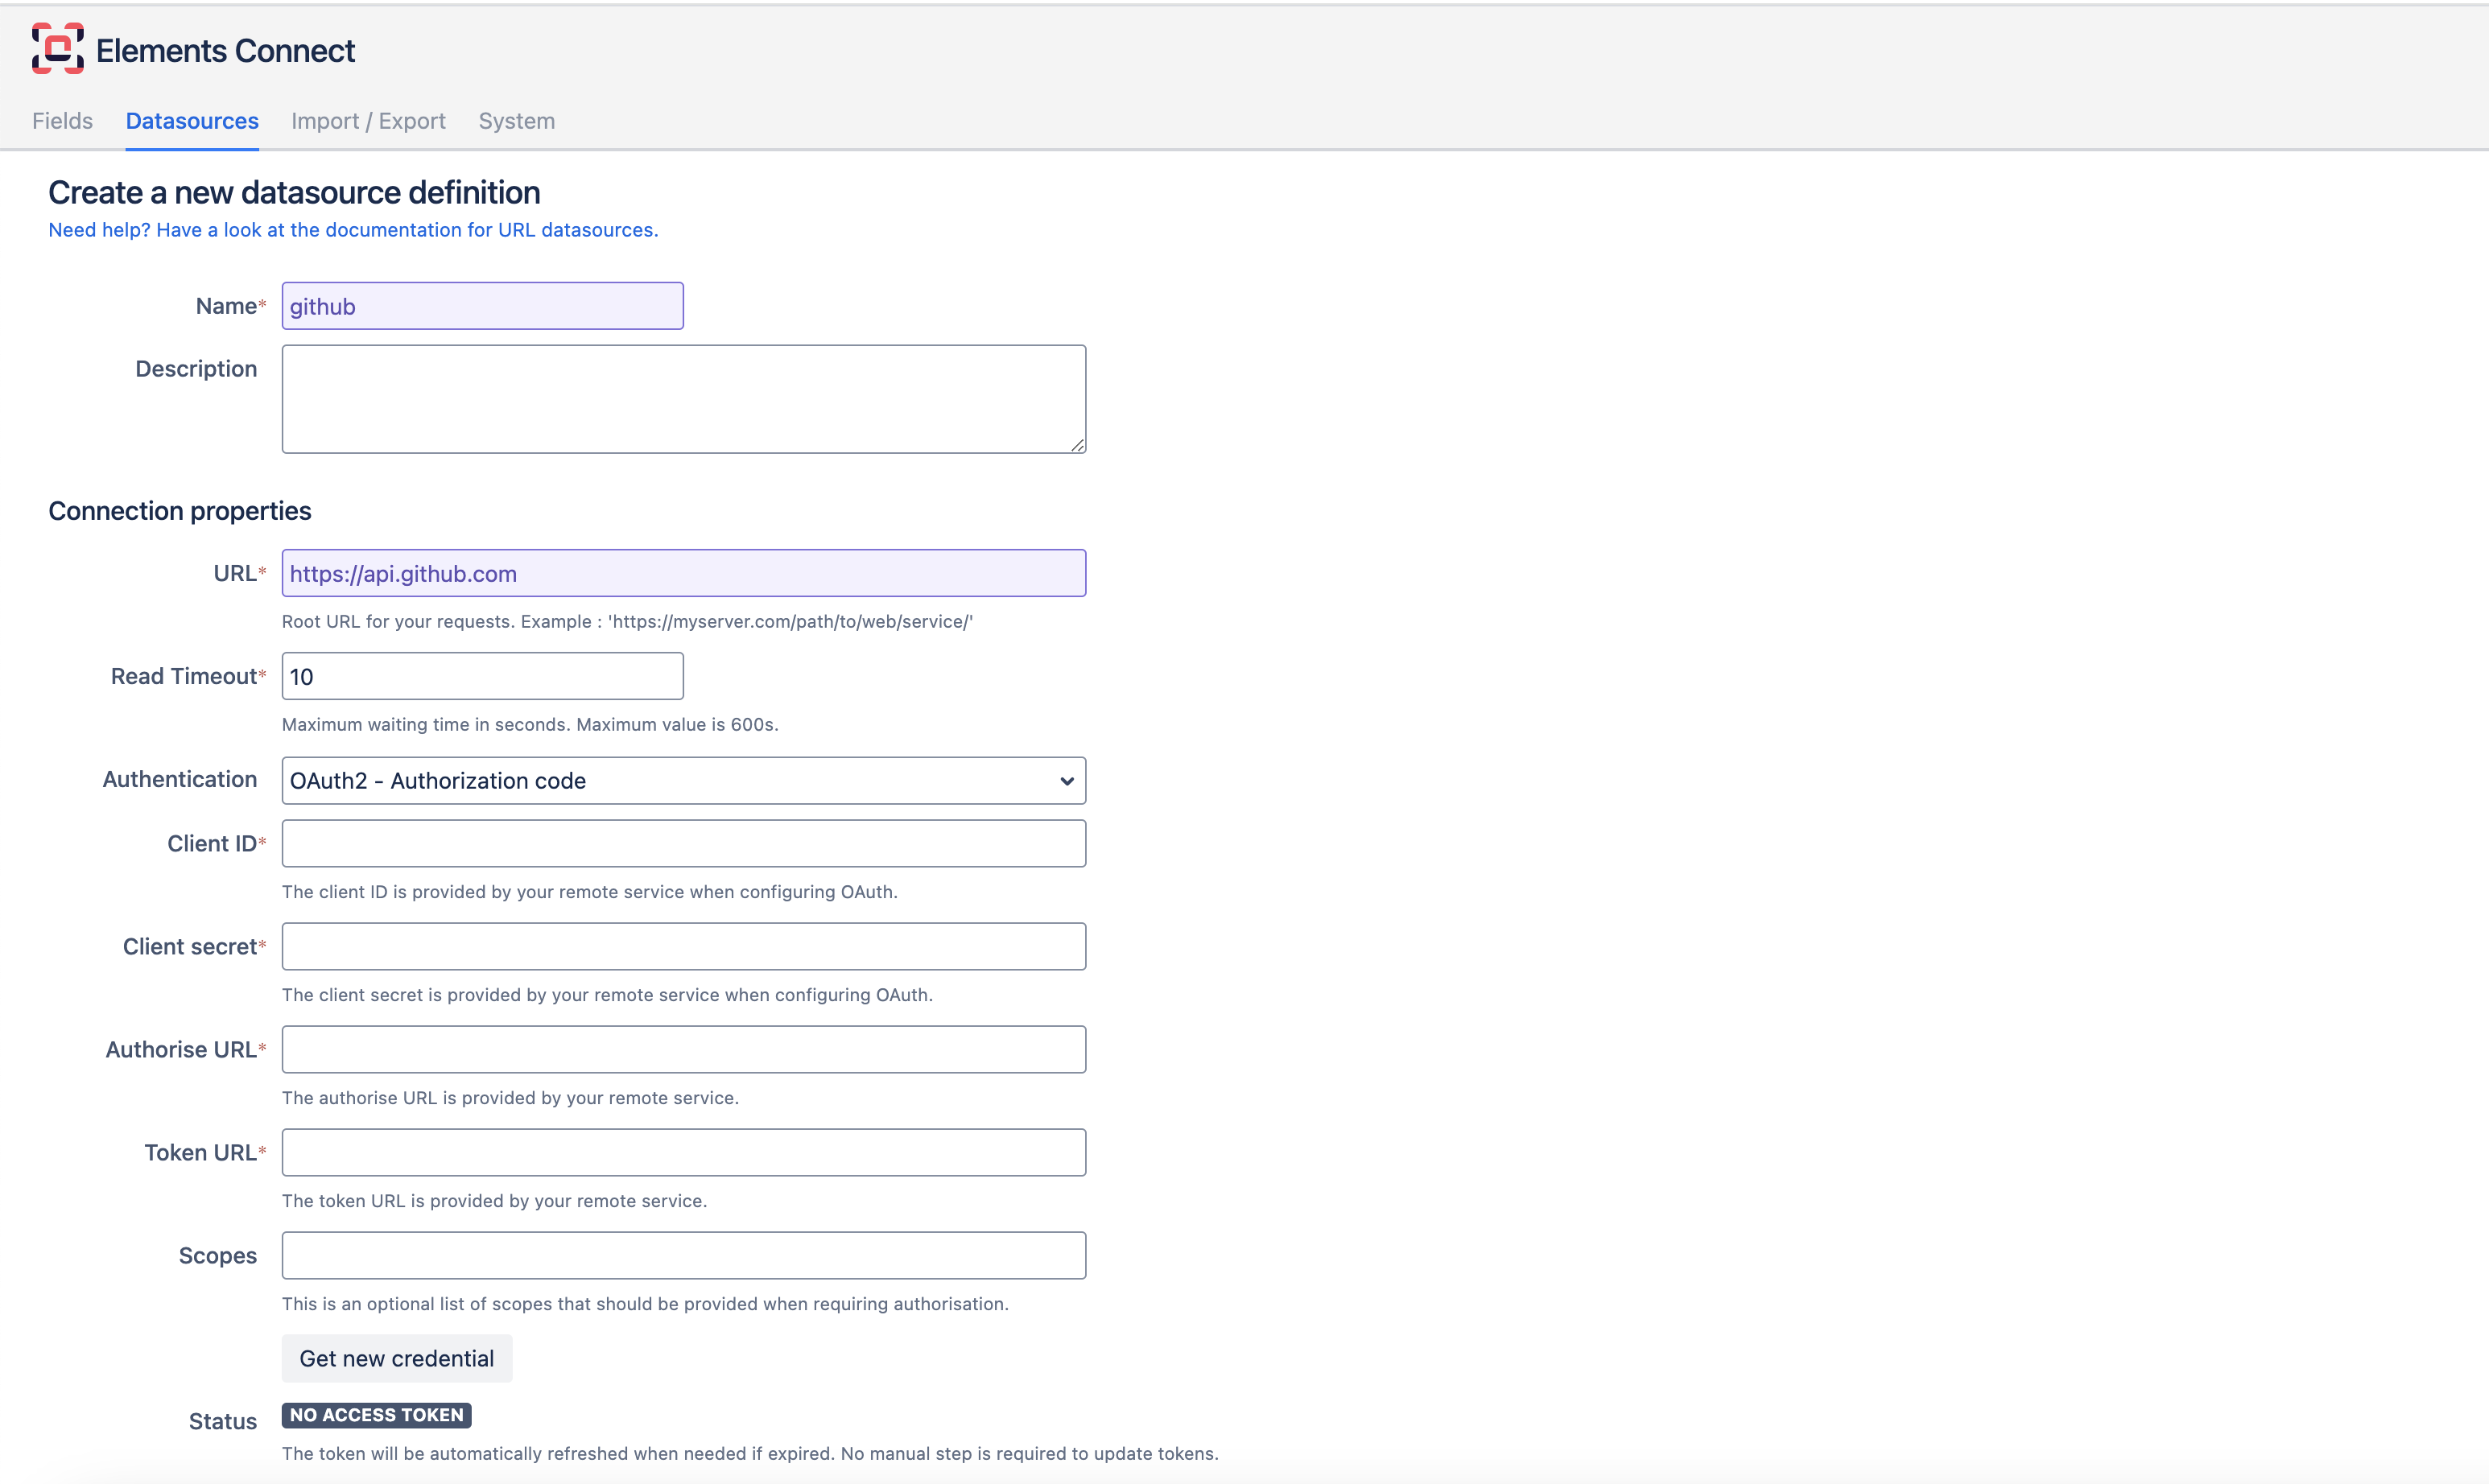Switch to the Datasources tab
Viewport: 2489px width, 1484px height.
pos(192,121)
